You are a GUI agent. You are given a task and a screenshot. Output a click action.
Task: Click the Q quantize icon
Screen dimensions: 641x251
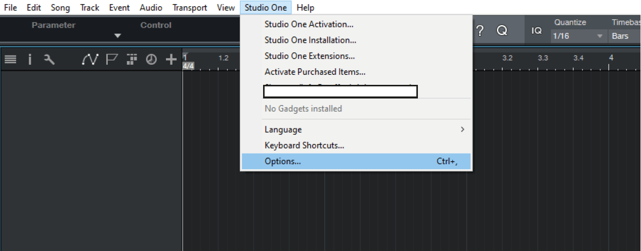502,31
